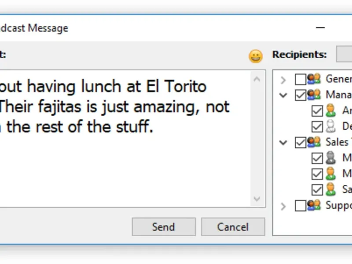Check the General group checkbox

301,79
